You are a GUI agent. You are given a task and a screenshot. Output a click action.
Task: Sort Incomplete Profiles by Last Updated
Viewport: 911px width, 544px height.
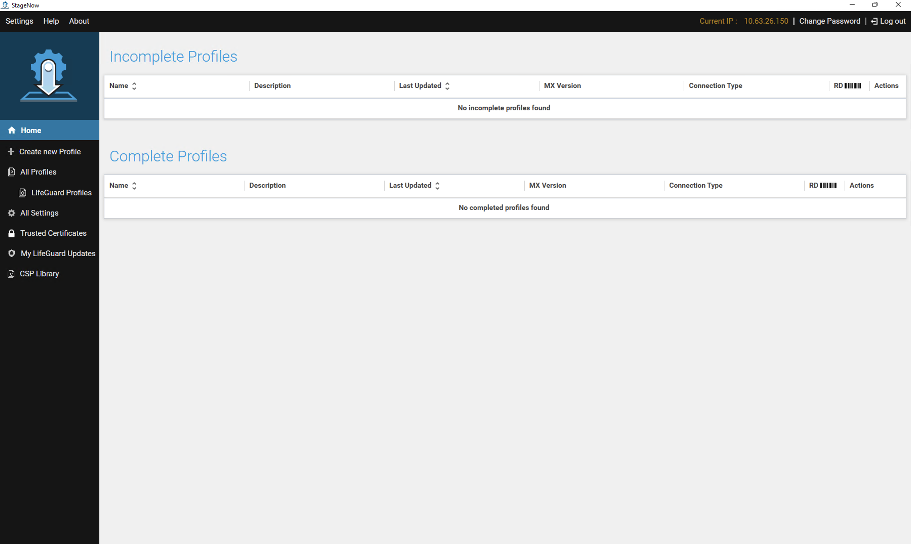point(447,86)
